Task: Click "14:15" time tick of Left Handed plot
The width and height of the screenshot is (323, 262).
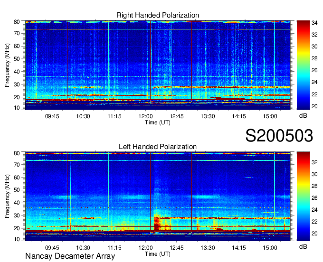Action: [x=239, y=248]
